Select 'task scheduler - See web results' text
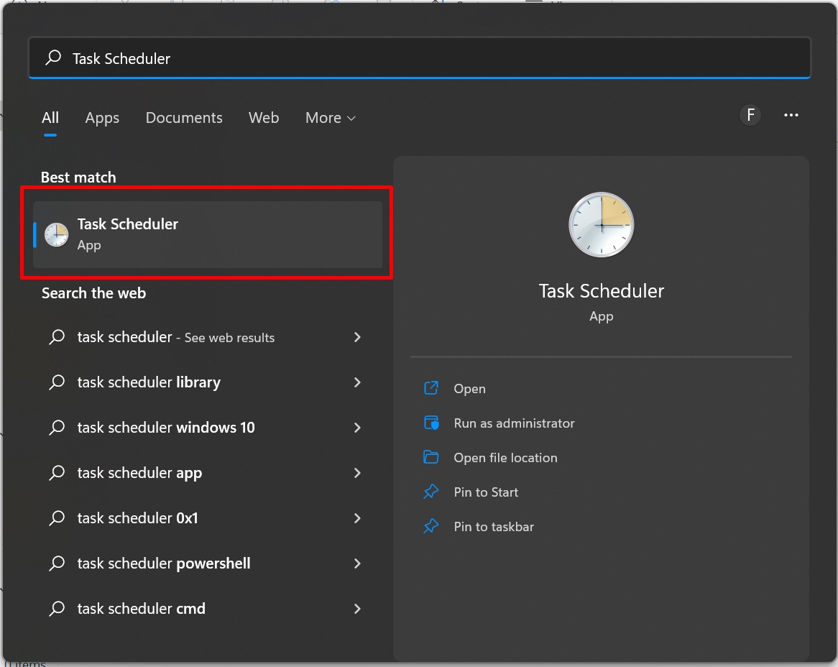The width and height of the screenshot is (838, 667). pos(176,337)
